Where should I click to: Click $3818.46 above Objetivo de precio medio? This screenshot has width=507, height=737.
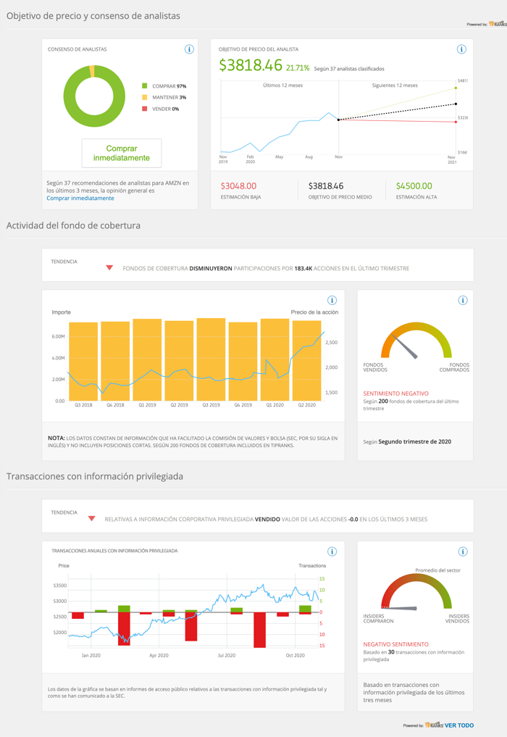pos(326,186)
